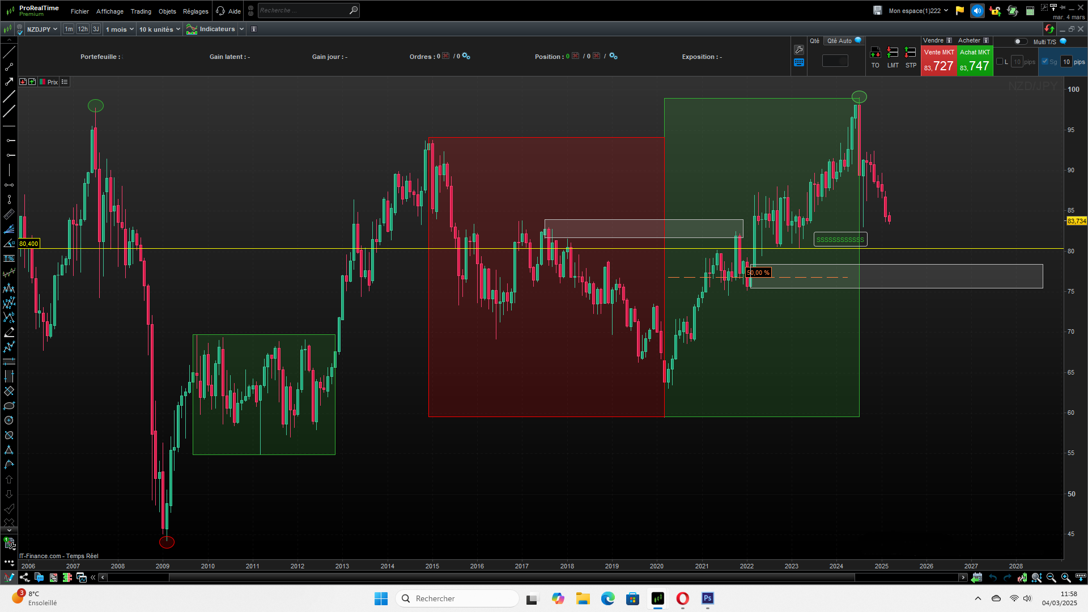Click the Achat MKT buy button
Viewport: 1088px width, 612px height.
pos(975,61)
